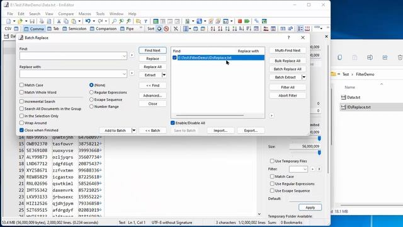Select Comma separated mode button
Screen dimensions: 403x227
click(x=34, y=29)
